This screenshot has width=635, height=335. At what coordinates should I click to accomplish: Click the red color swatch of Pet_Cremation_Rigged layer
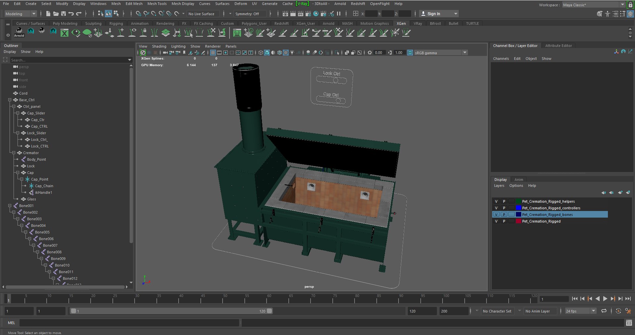coord(519,221)
